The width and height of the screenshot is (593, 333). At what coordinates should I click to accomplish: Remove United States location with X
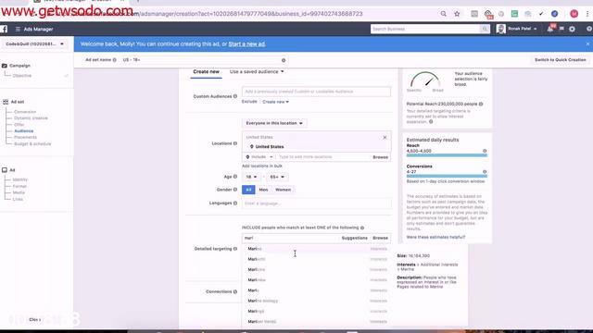(385, 138)
